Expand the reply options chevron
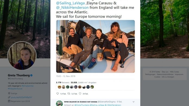Image resolution: width=189 pixels, height=106 pixels. (133, 102)
